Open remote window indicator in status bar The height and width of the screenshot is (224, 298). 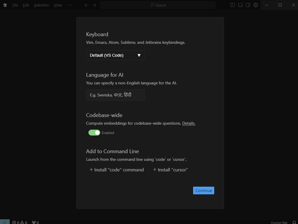5,222
